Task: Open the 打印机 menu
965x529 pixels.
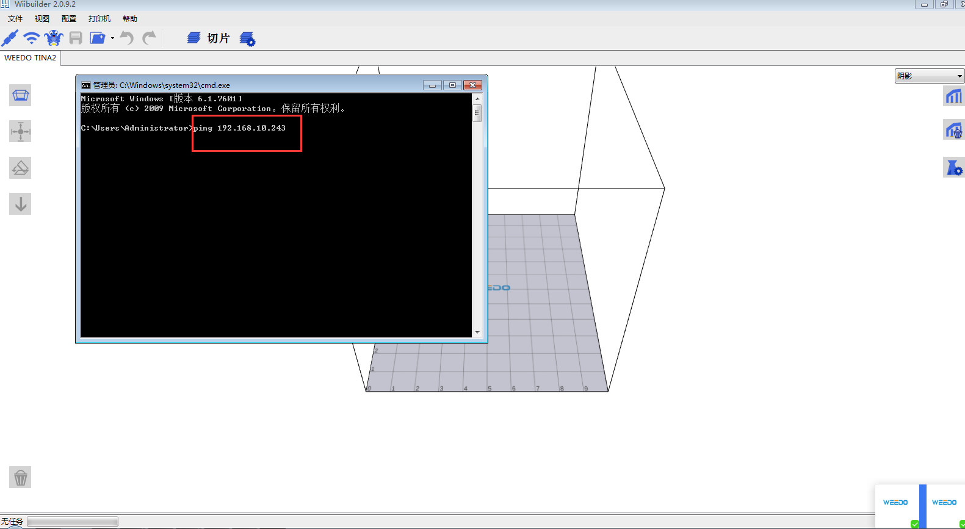Action: [x=99, y=19]
